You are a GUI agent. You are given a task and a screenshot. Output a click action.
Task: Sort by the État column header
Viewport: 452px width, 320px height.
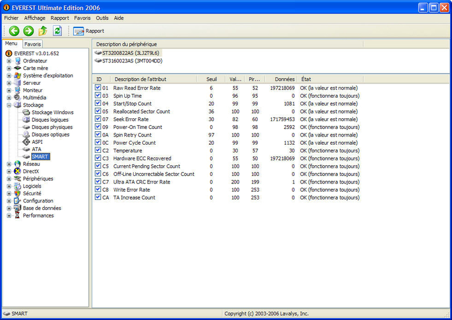click(x=330, y=79)
